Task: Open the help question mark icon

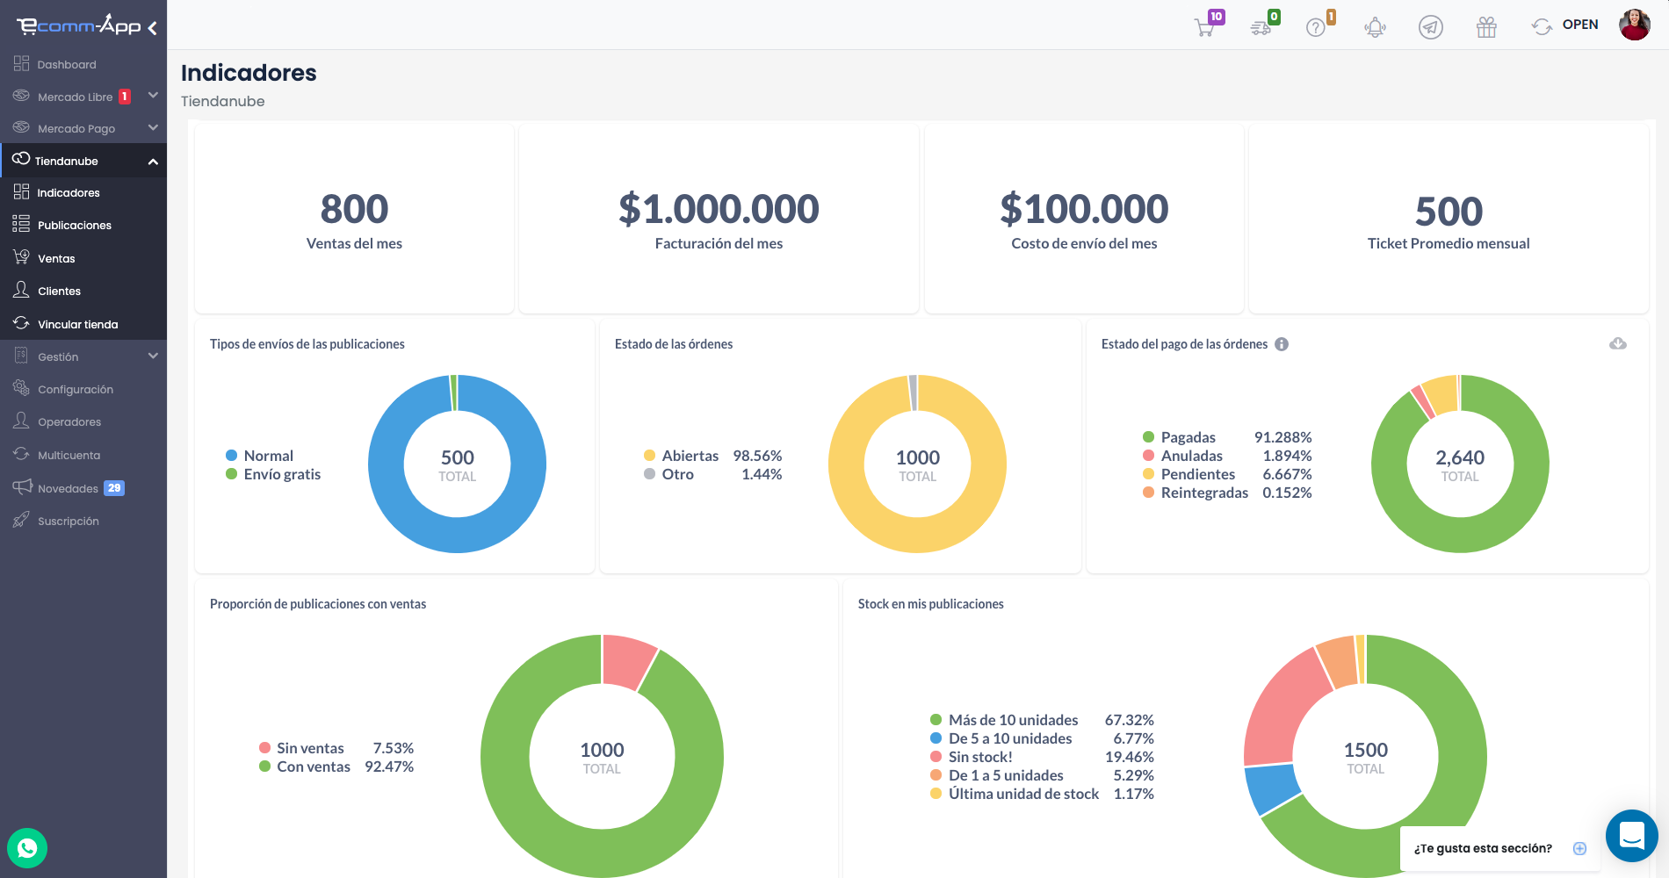Action: (x=1316, y=28)
